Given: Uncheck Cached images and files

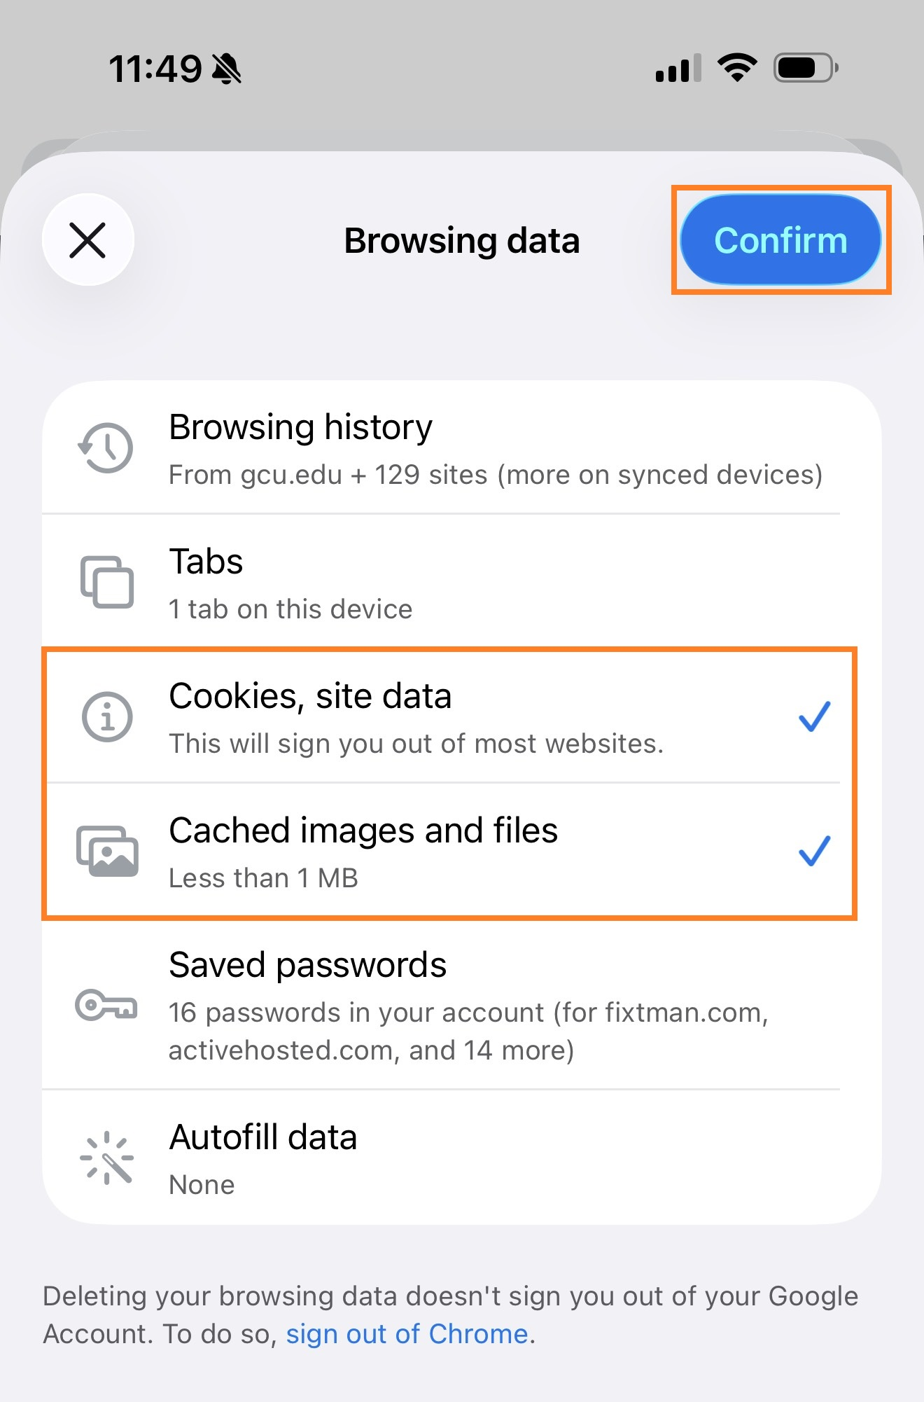Looking at the screenshot, I should [462, 851].
